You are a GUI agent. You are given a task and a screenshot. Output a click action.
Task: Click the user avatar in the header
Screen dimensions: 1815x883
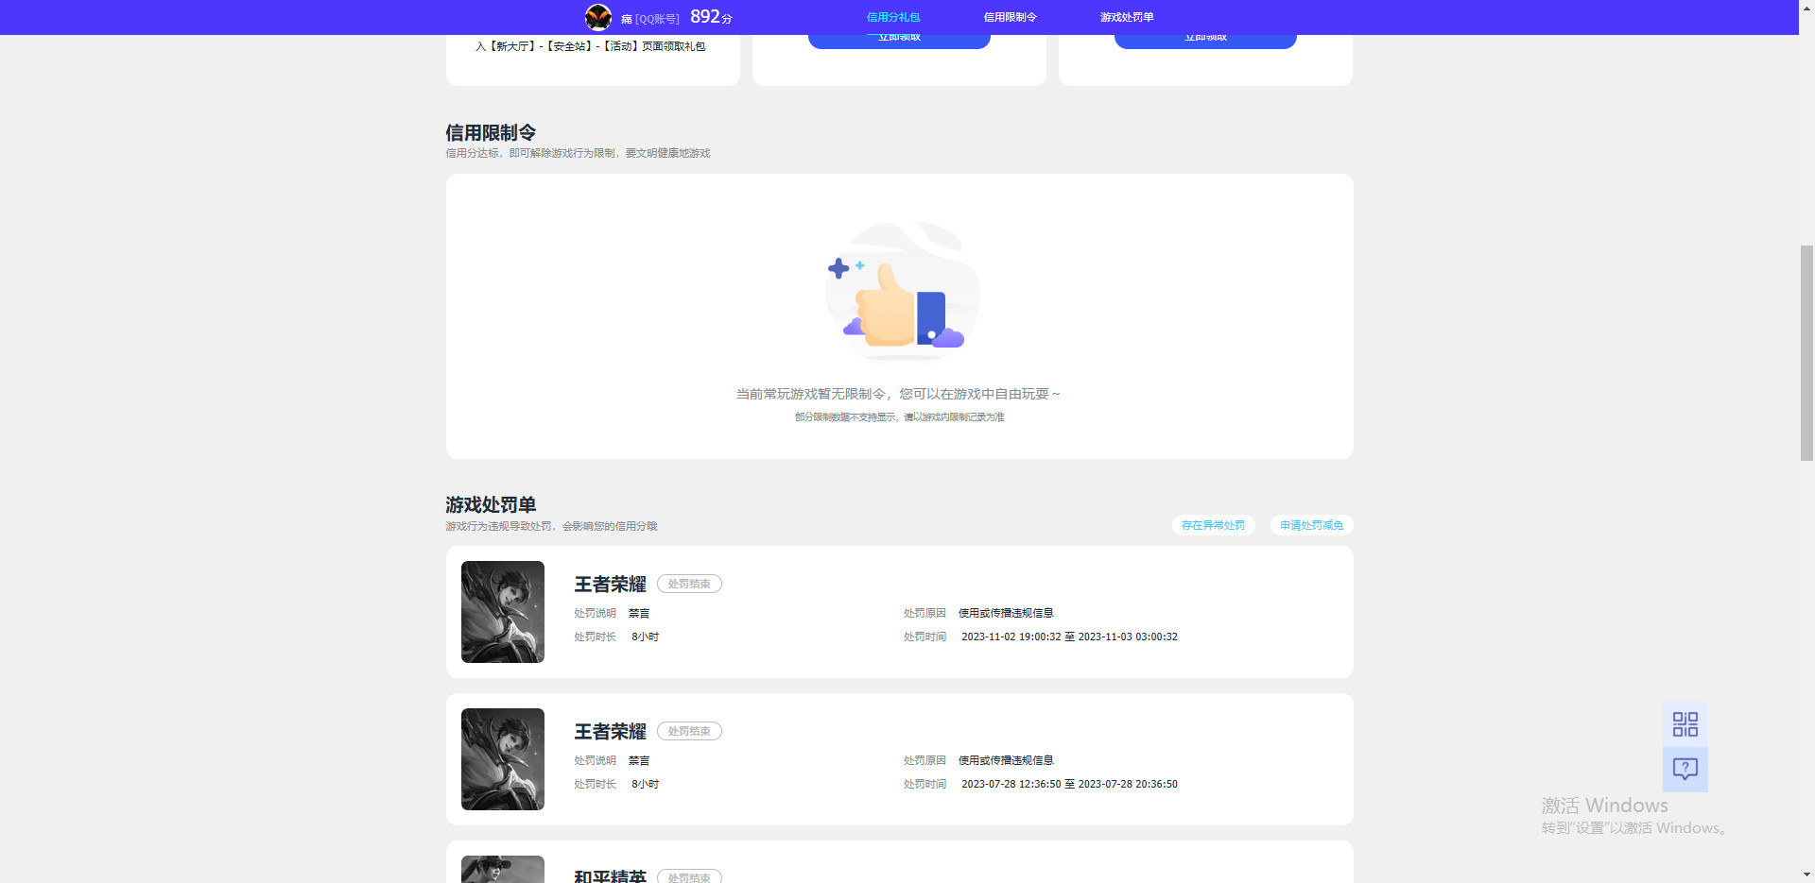click(x=598, y=17)
